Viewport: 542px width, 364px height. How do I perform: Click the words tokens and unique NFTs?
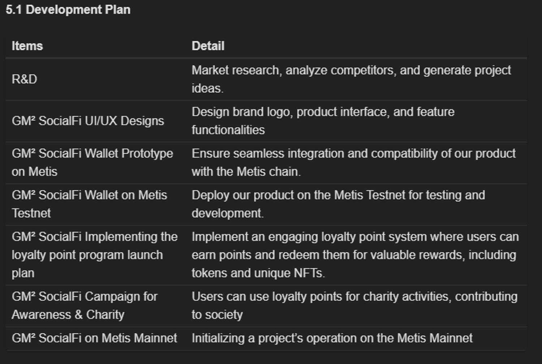tap(258, 273)
